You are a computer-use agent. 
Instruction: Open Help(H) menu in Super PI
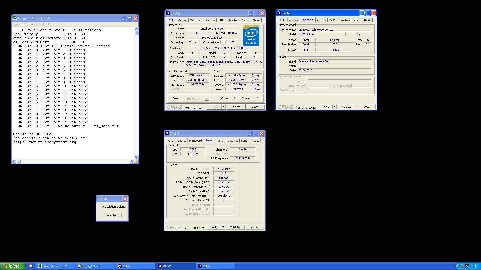53,24
